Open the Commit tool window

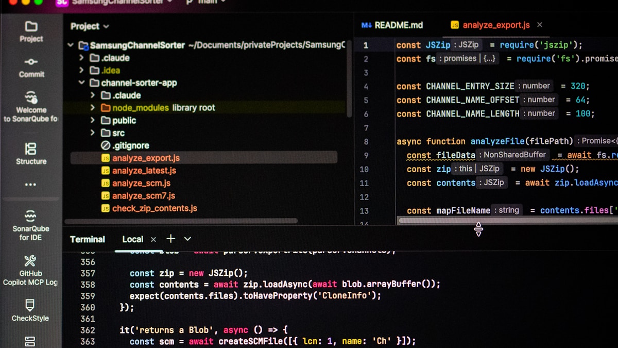point(31,67)
